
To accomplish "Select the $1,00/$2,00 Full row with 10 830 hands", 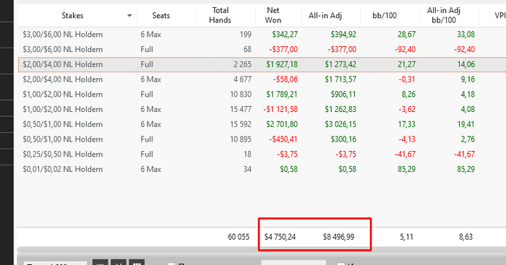I will pos(262,95).
